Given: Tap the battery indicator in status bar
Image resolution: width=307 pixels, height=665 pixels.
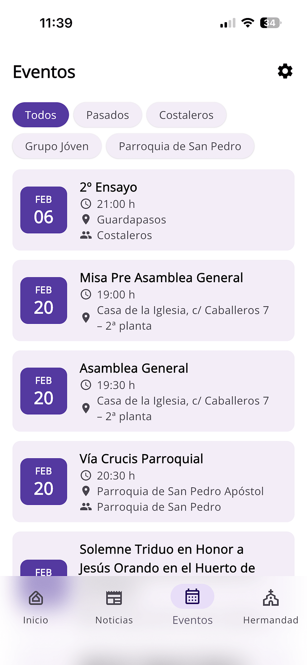Looking at the screenshot, I should pos(270,23).
